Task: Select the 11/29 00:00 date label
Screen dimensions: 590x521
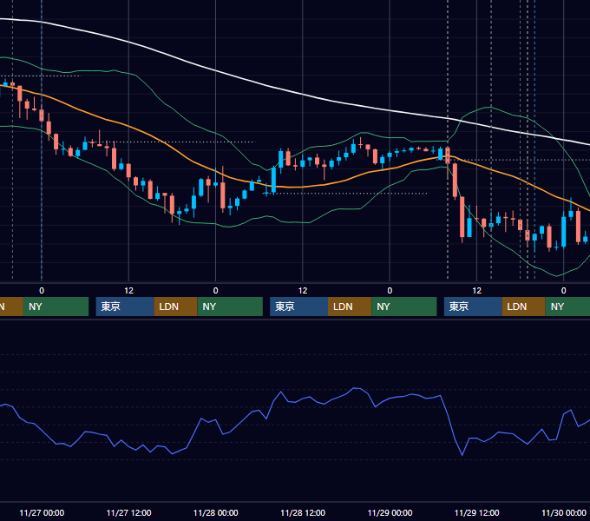Action: pos(390,512)
